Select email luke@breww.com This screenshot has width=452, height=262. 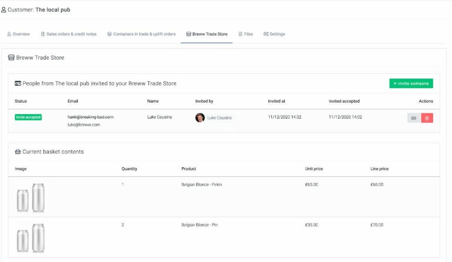tap(84, 125)
